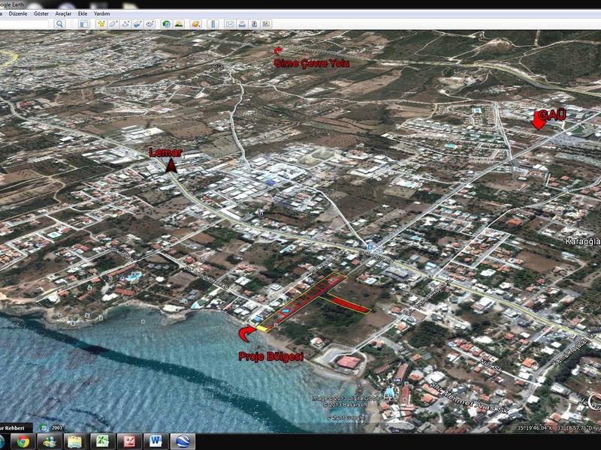The height and width of the screenshot is (450, 601).
Task: Toggle the sidebar panel visibility
Action: click(x=84, y=24)
